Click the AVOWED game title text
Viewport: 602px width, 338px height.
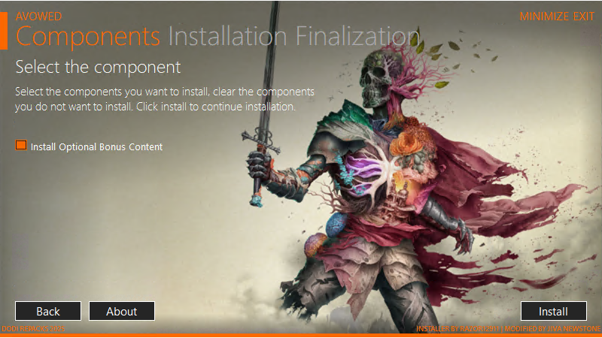pos(38,17)
